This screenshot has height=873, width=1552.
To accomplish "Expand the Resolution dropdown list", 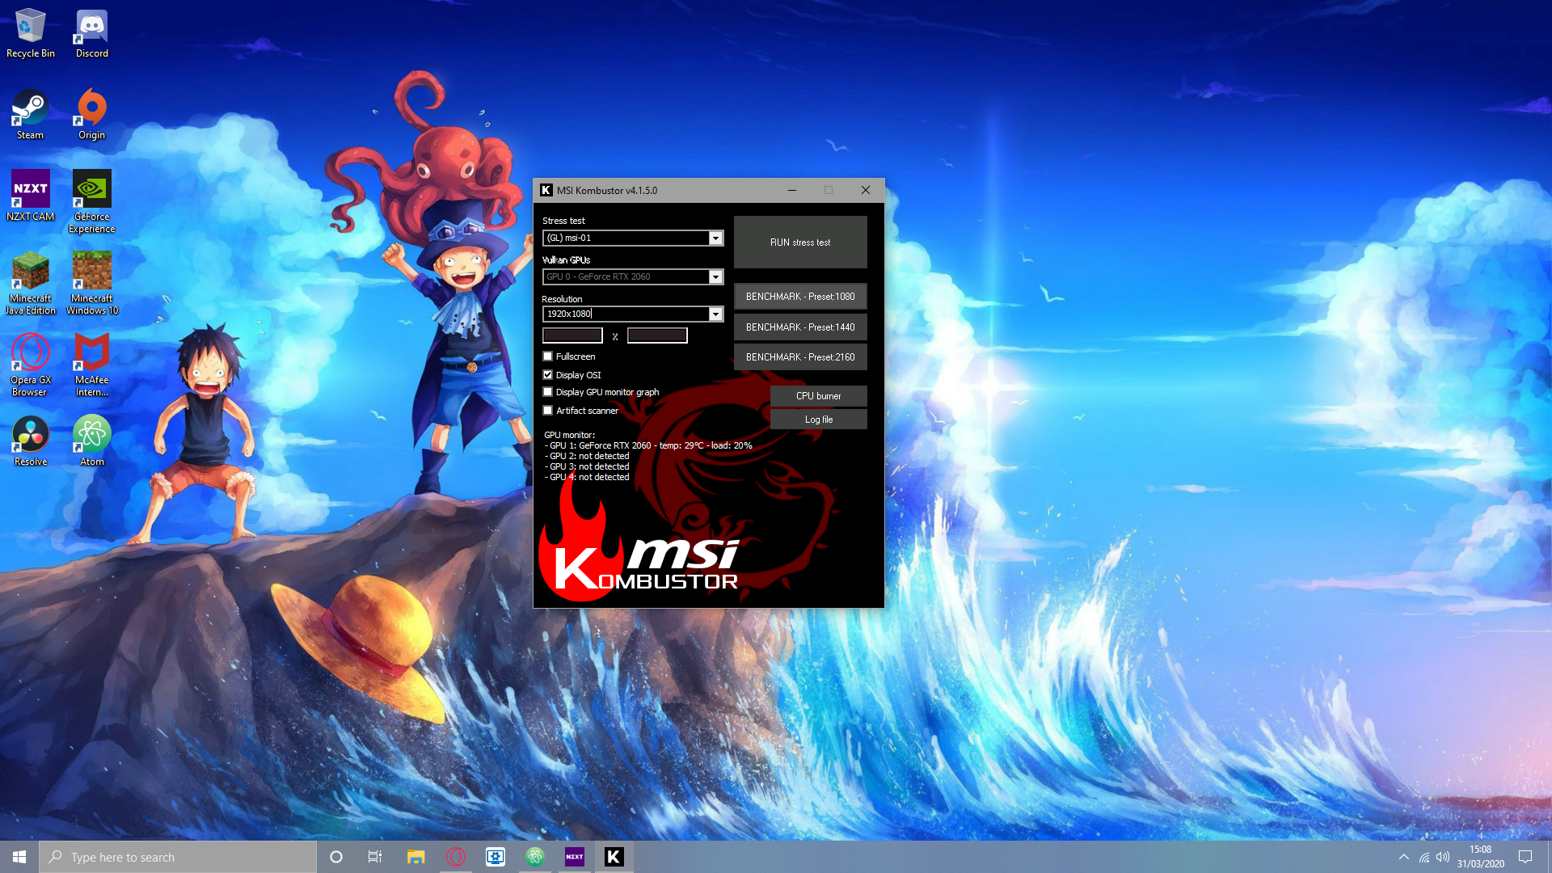I will click(715, 314).
